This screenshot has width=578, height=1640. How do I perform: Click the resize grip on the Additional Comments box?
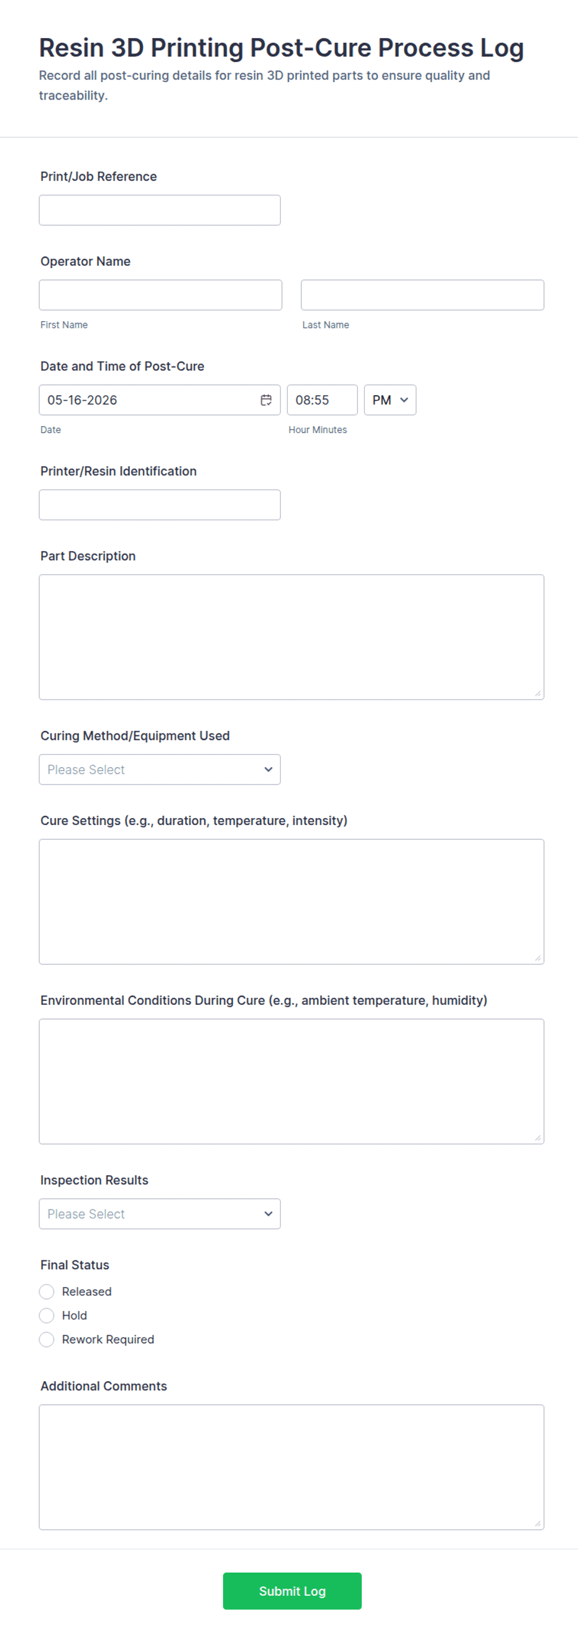(x=538, y=1523)
